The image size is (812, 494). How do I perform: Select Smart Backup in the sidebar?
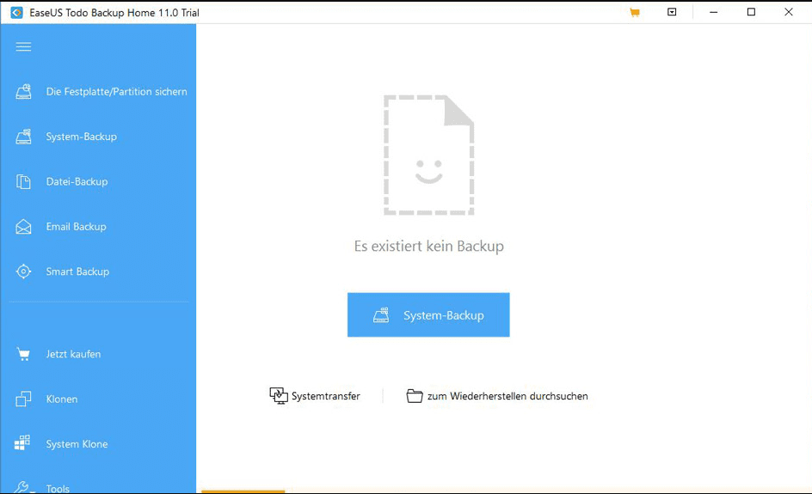pos(77,271)
